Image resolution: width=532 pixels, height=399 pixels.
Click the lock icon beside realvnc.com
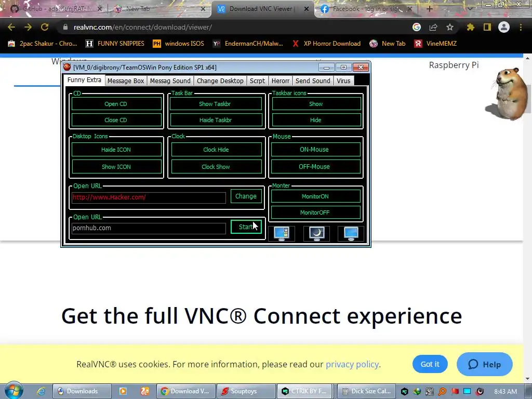point(65,27)
